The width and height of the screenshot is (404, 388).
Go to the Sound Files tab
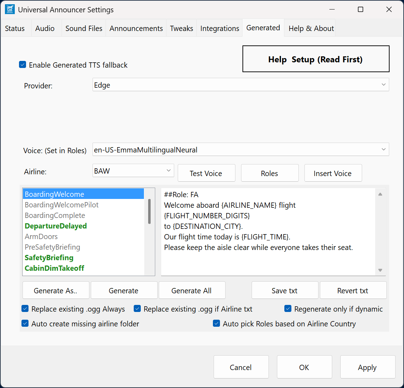click(x=84, y=29)
